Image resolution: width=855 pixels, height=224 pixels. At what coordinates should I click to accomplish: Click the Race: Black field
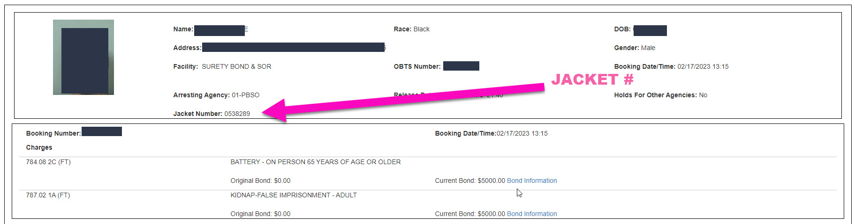(411, 29)
